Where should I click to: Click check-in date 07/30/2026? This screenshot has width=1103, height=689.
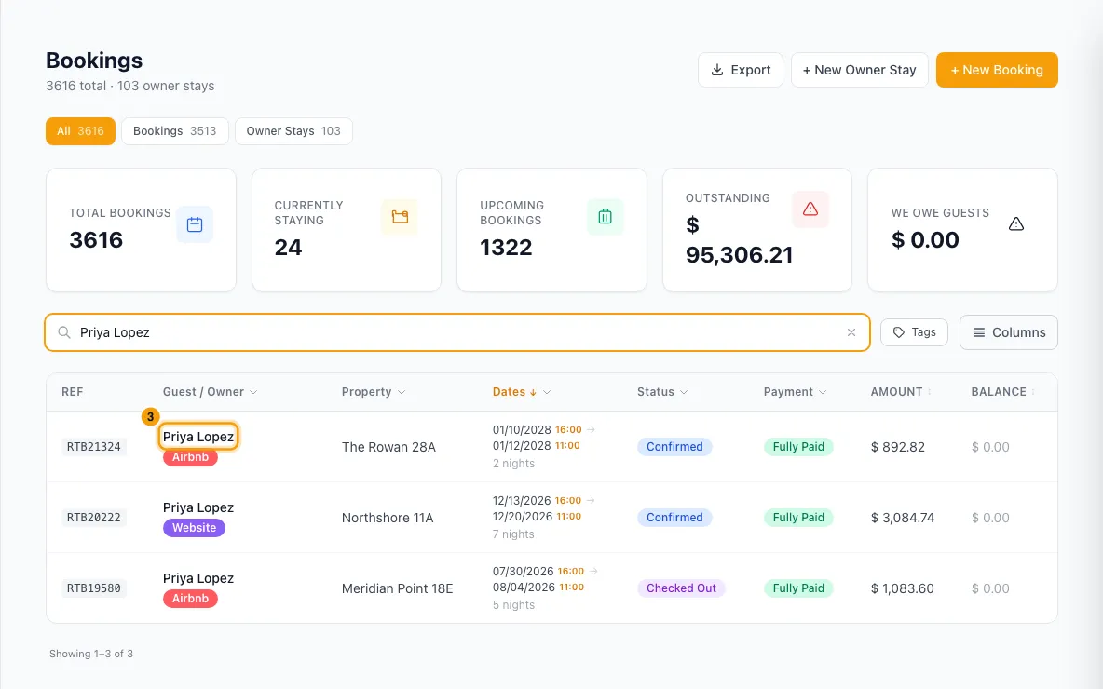point(524,572)
